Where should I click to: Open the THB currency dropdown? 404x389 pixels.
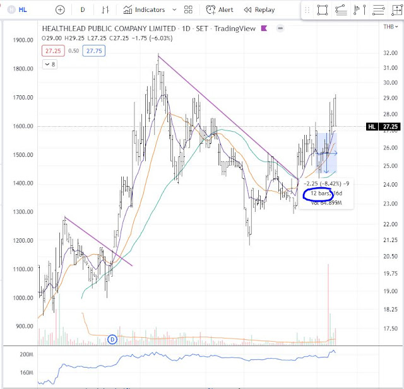coord(391,26)
